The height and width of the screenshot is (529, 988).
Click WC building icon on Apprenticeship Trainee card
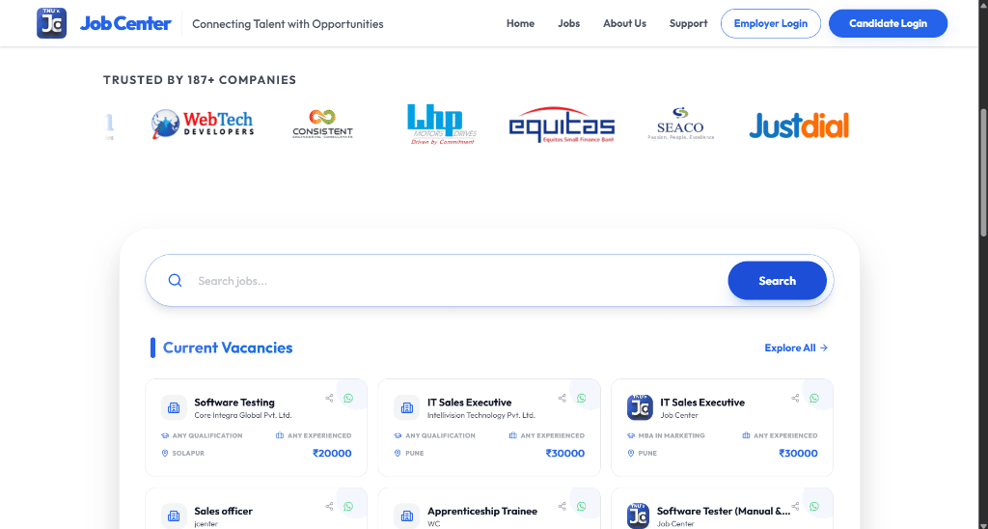point(407,516)
